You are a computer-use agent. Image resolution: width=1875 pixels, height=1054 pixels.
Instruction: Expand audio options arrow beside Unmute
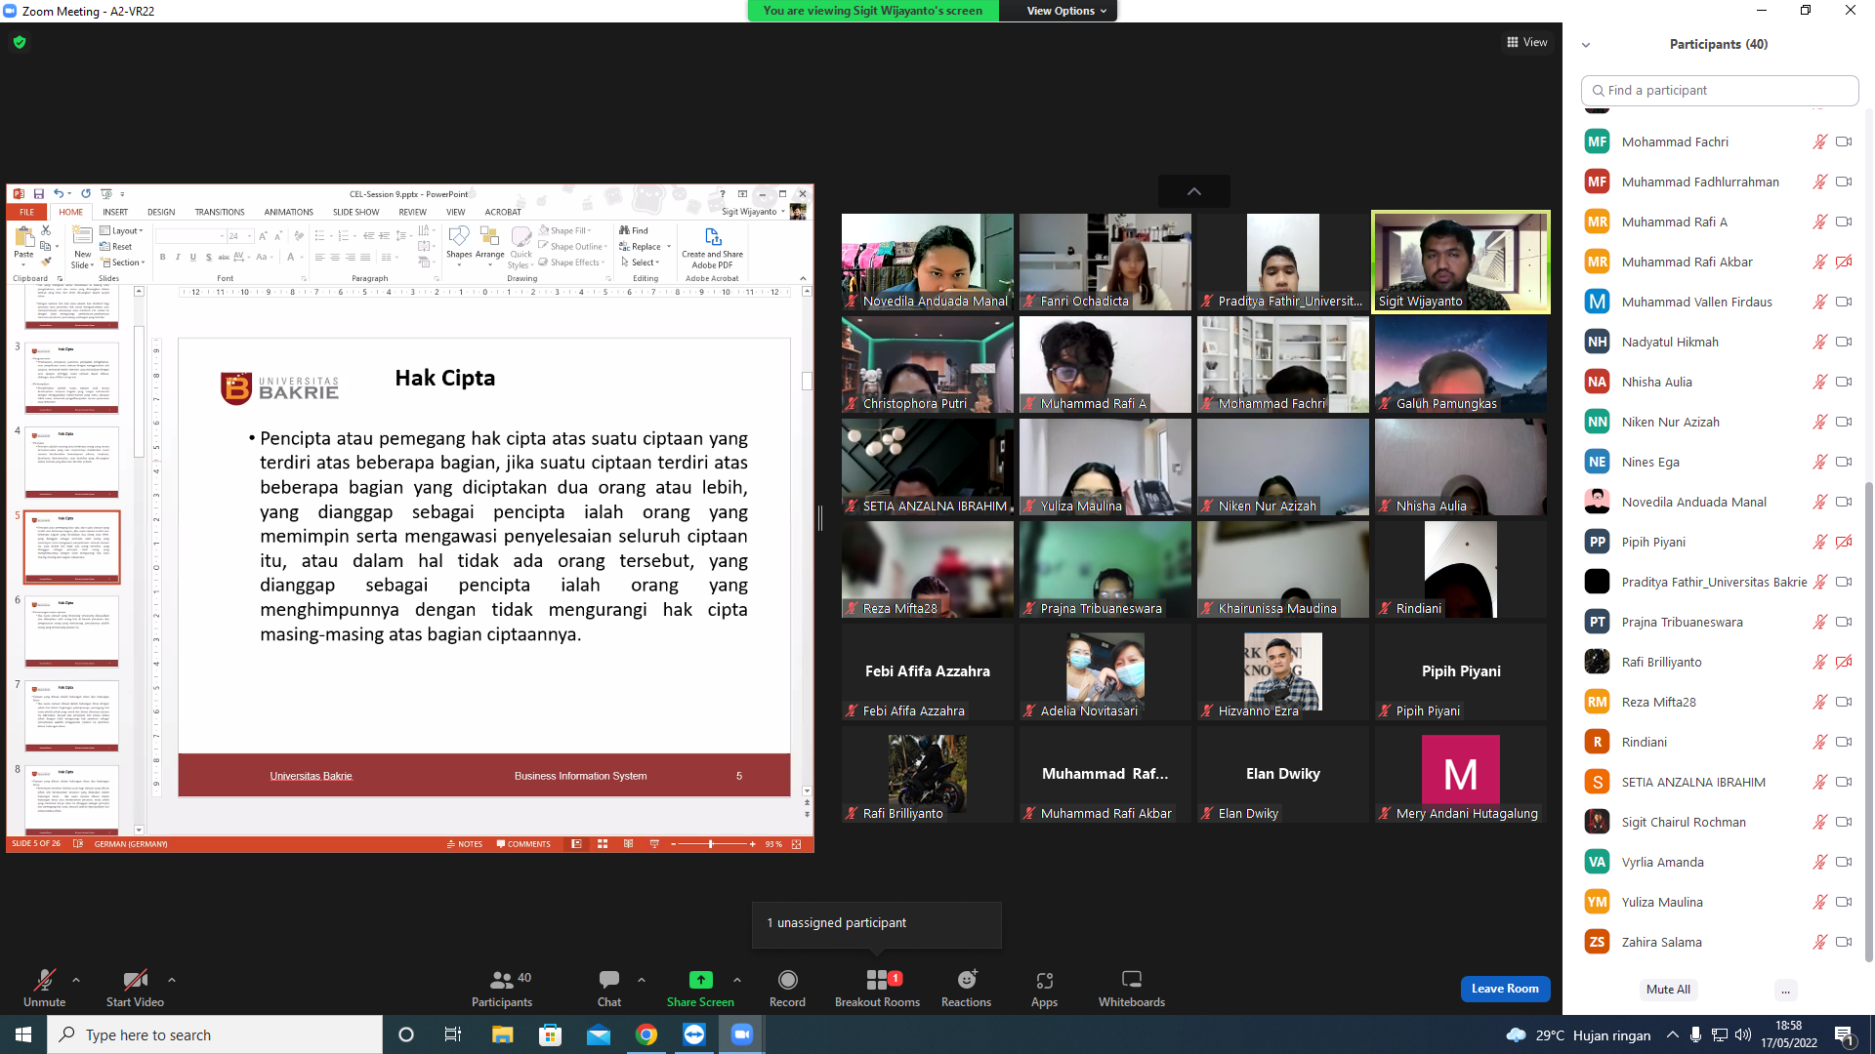coord(76,979)
